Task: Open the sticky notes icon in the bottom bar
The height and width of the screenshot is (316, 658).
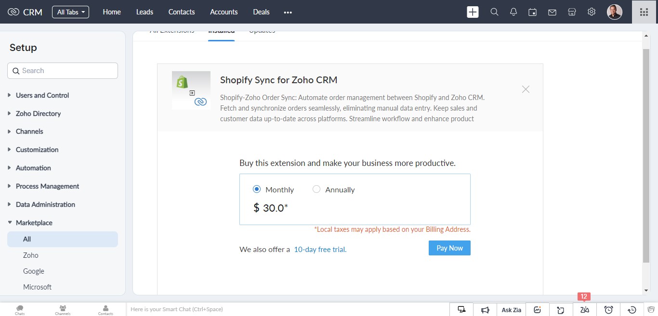Action: 561,310
